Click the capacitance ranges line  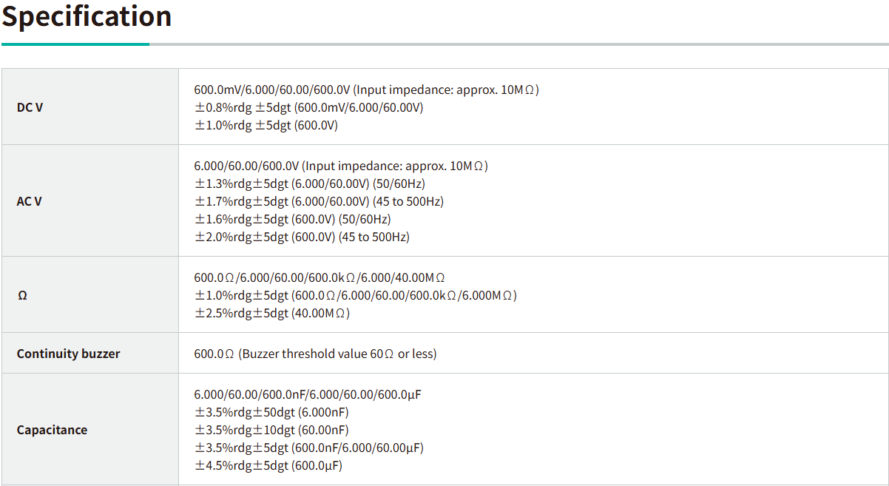click(308, 394)
